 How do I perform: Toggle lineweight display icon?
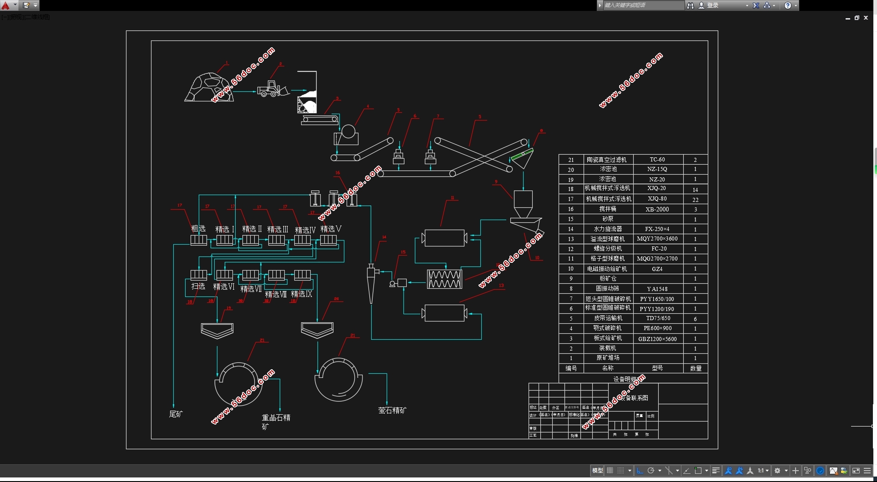pos(716,471)
